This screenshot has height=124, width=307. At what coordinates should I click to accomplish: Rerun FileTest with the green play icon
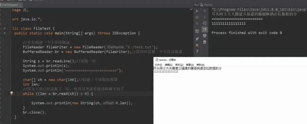click(197, 11)
